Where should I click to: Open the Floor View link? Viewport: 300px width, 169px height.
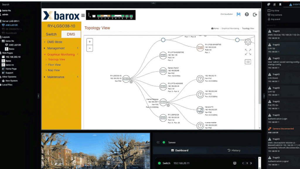(x=54, y=65)
